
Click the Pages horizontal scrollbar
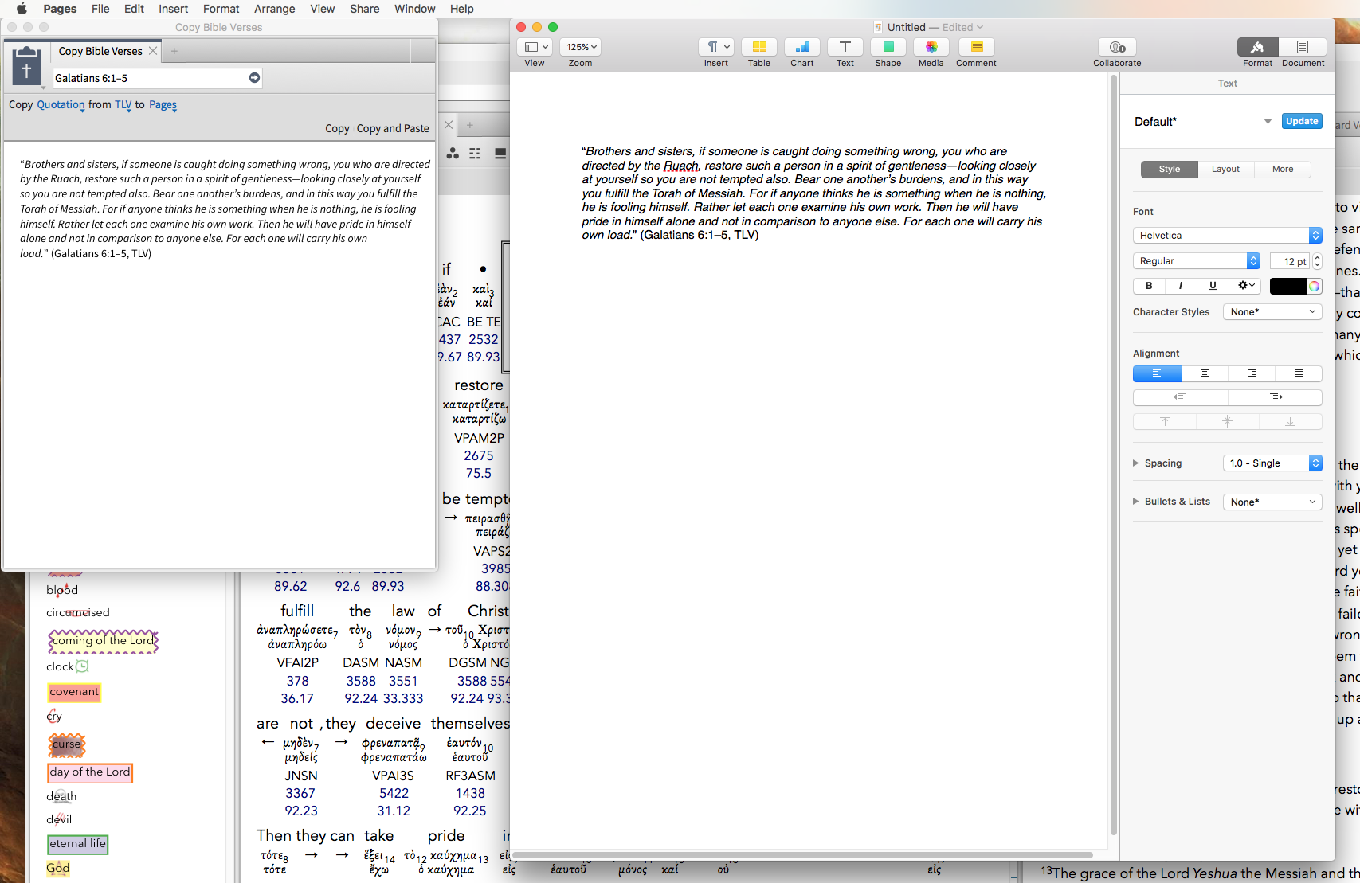[x=802, y=855]
